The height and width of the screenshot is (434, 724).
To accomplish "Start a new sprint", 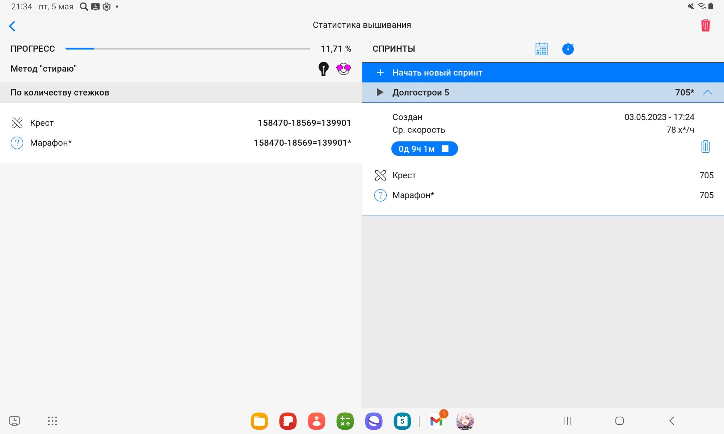I will coord(437,73).
